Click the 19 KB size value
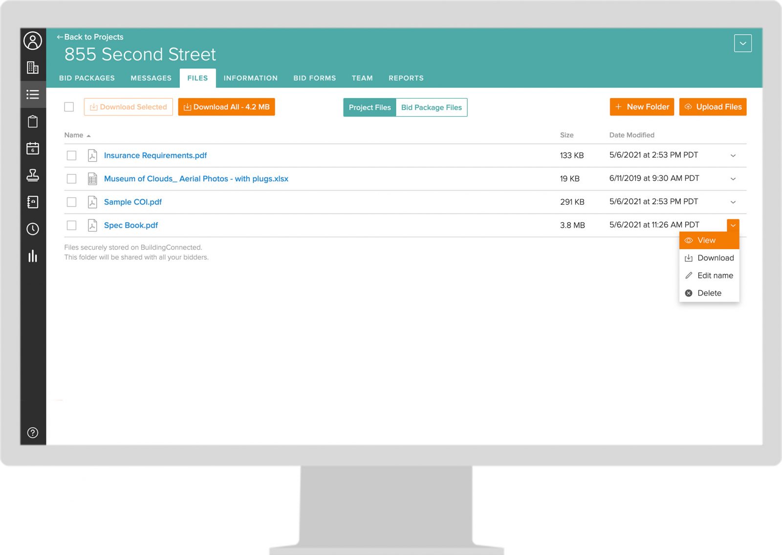Viewport: 782px width, 555px height. (570, 179)
